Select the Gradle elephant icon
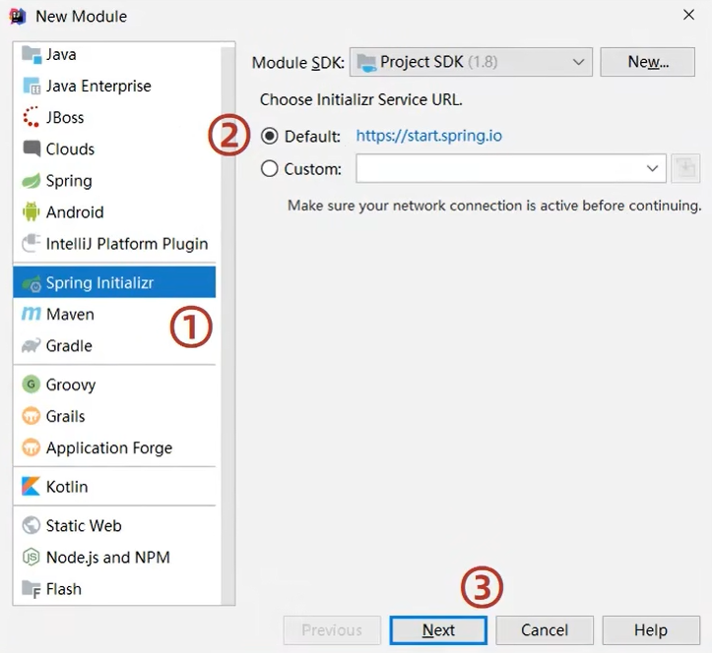Viewport: 712px width, 653px height. [x=31, y=346]
